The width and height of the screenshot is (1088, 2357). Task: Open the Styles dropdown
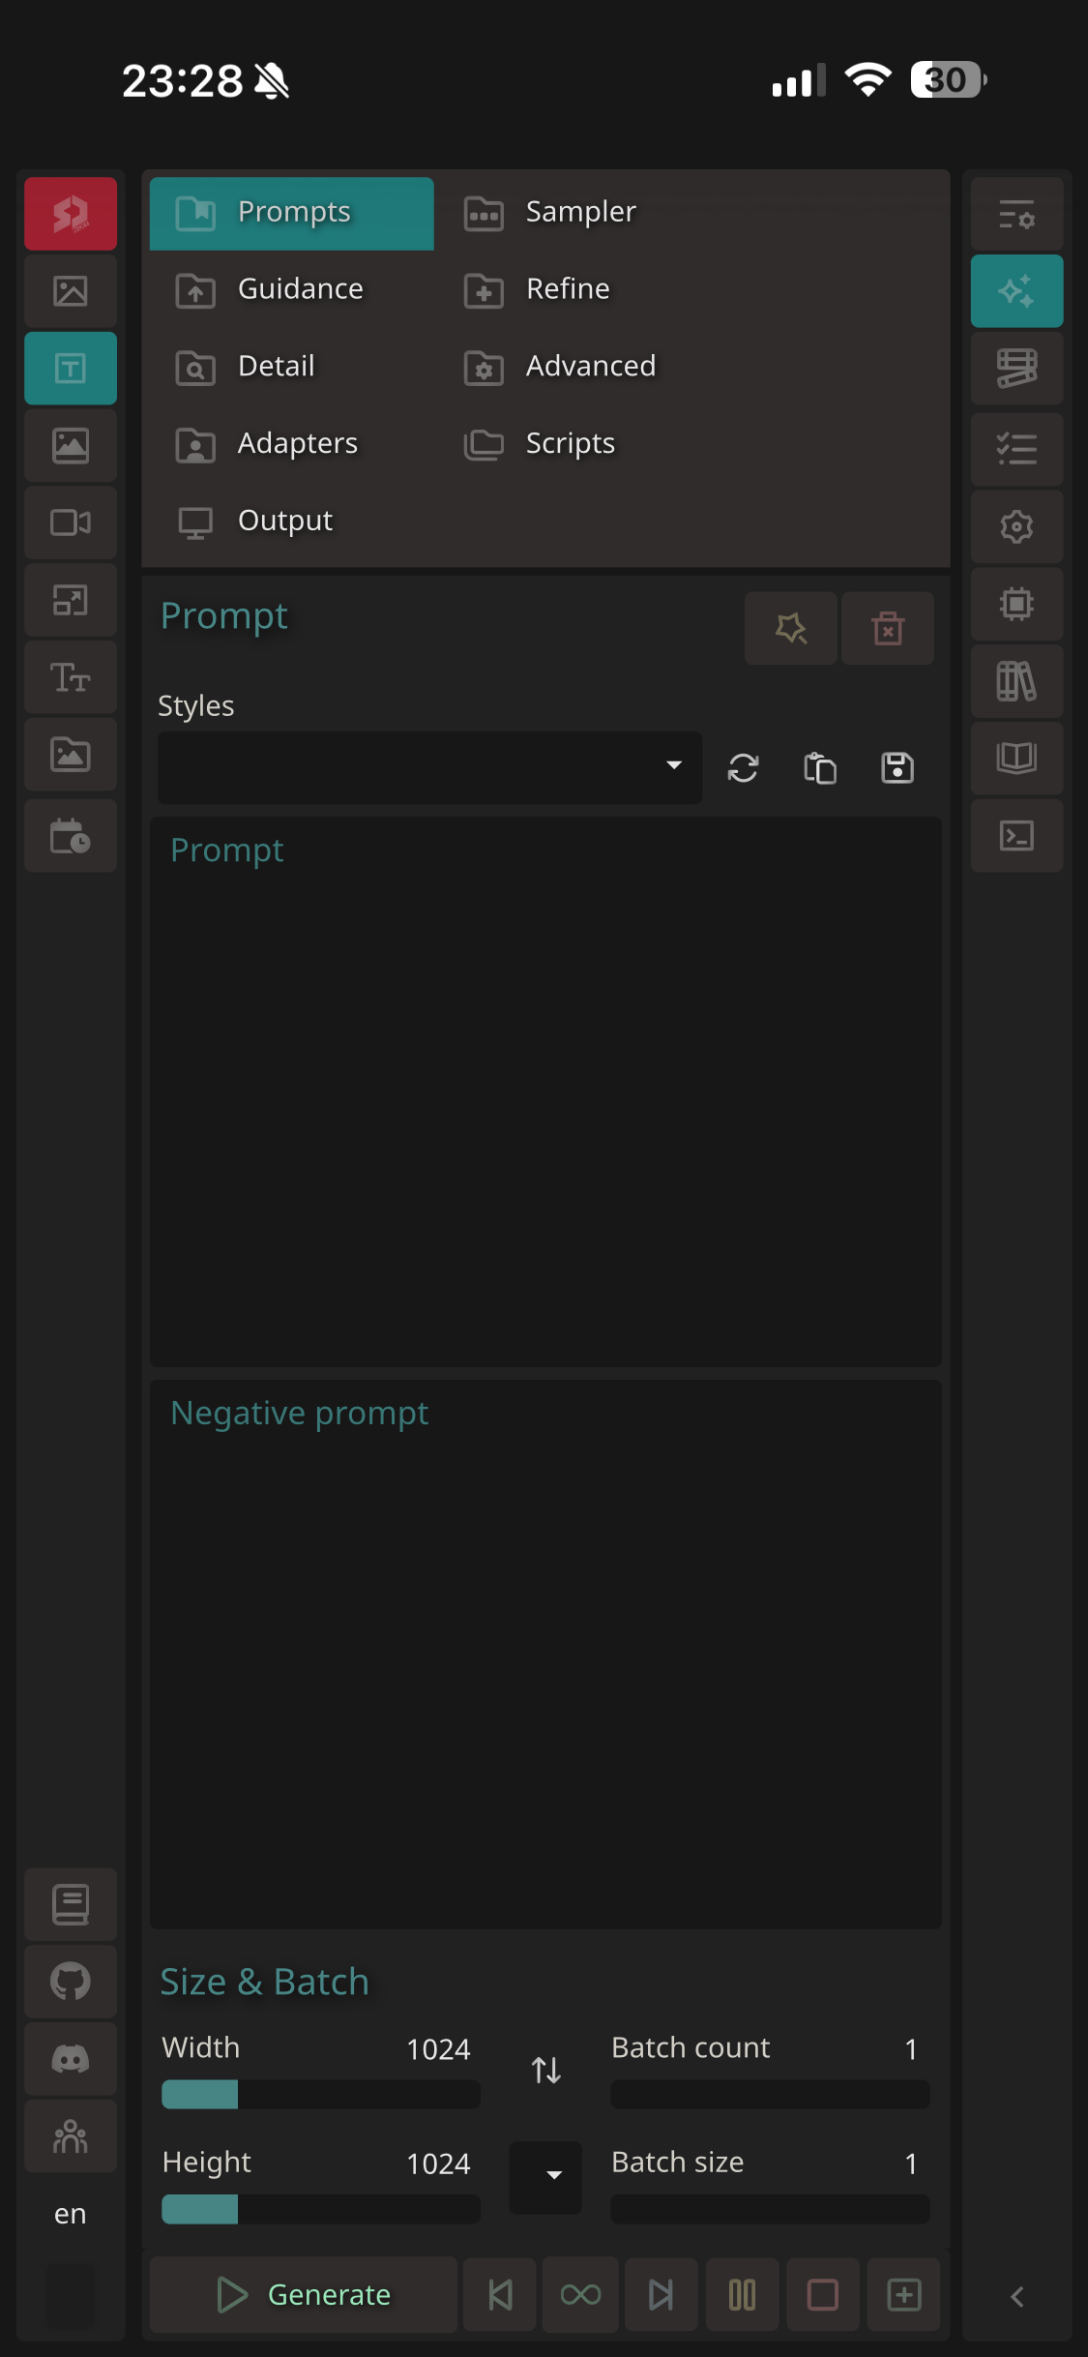pyautogui.click(x=429, y=767)
